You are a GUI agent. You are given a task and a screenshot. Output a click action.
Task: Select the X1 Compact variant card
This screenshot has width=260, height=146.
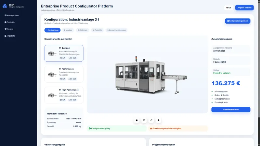point(64,53)
